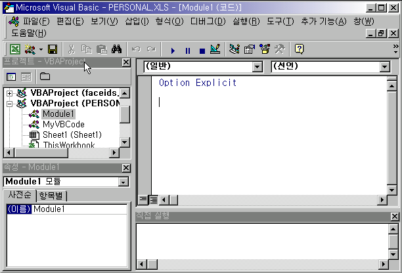Click project tree scroll right arrow
402x273 pixels.
coord(114,153)
